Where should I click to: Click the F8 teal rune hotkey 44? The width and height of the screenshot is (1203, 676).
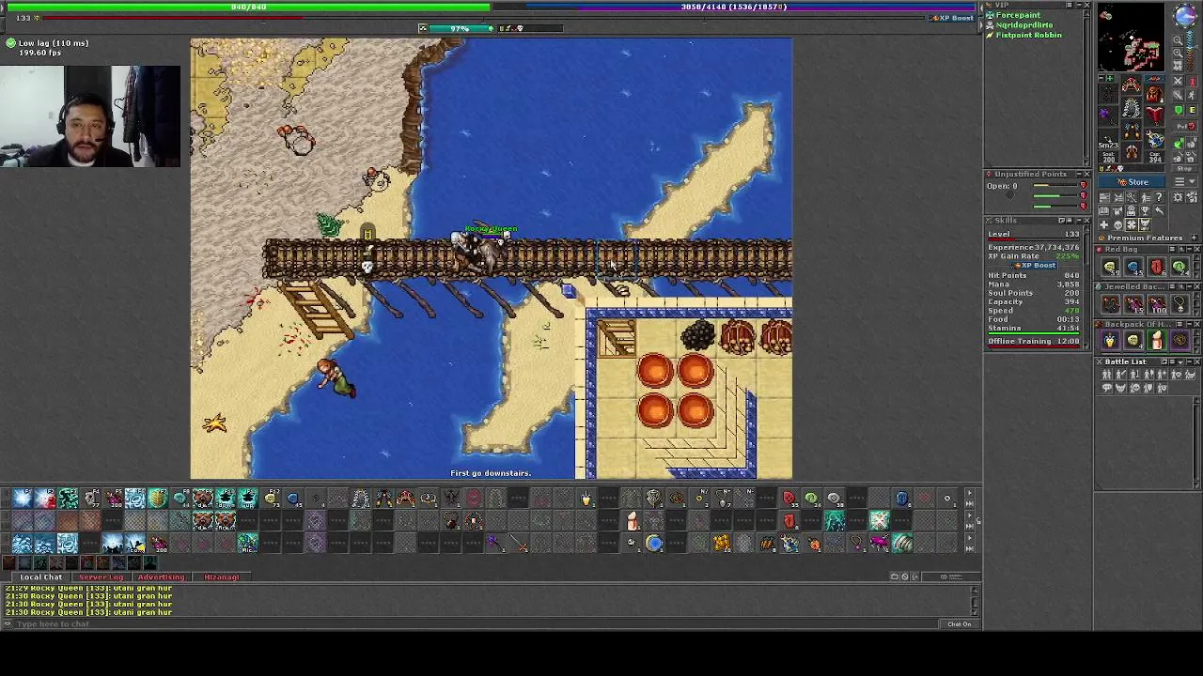point(180,499)
